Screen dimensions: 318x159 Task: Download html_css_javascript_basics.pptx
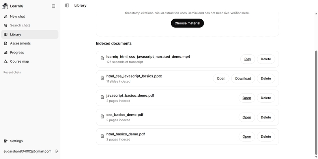[x=243, y=78]
